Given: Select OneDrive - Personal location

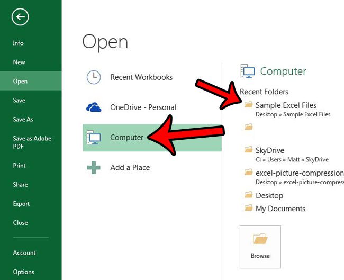Looking at the screenshot, I should tap(143, 107).
